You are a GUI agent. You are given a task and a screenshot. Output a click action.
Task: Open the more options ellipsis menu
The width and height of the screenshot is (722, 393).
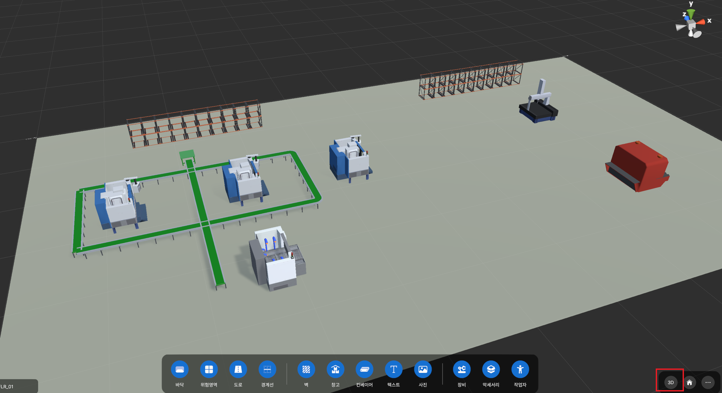(x=708, y=383)
